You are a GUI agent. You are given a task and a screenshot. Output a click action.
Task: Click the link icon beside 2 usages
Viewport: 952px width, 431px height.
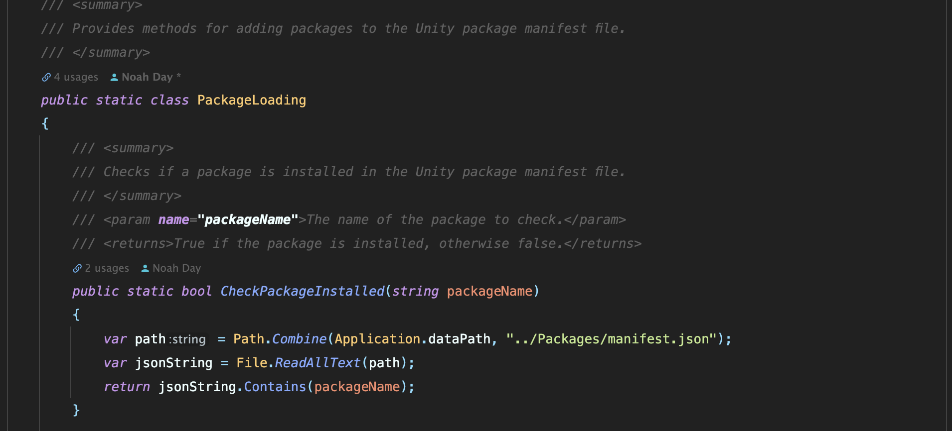[x=77, y=268]
